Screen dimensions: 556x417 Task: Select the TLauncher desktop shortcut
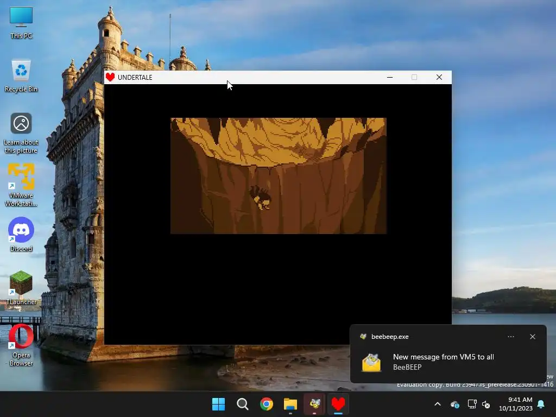(x=21, y=288)
